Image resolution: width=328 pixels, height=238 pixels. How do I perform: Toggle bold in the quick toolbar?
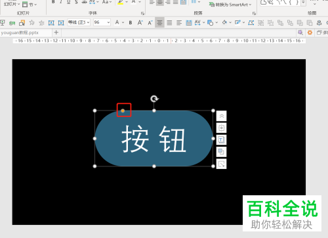(x=131, y=22)
